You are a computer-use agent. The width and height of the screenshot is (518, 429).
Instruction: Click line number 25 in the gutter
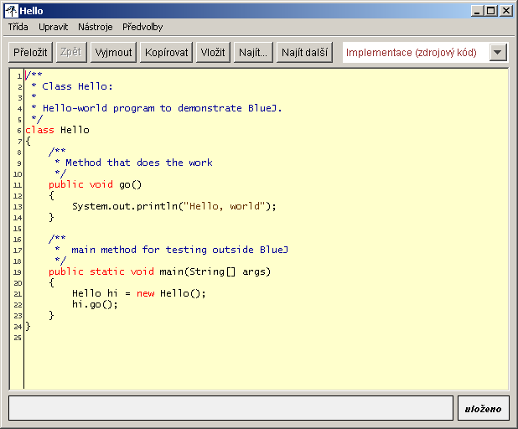tap(18, 338)
